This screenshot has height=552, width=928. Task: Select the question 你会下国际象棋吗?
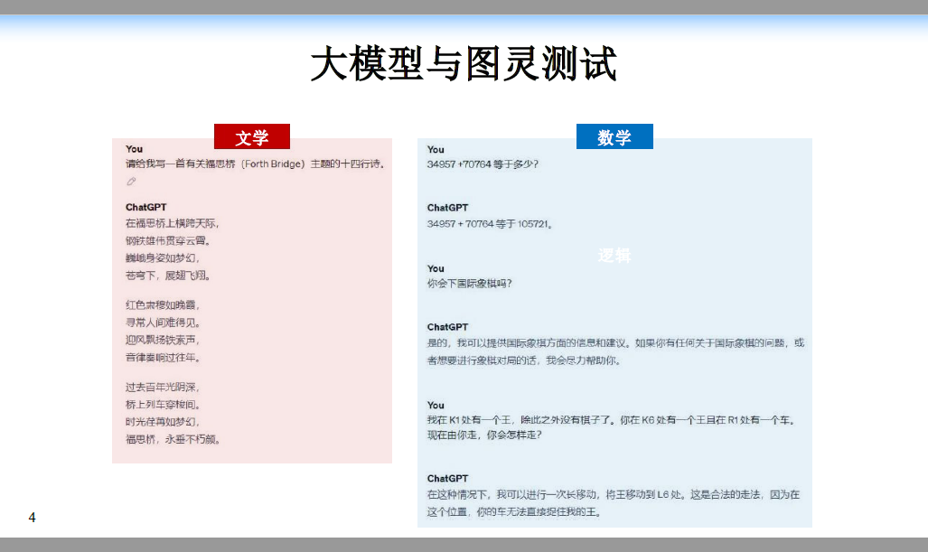click(469, 284)
